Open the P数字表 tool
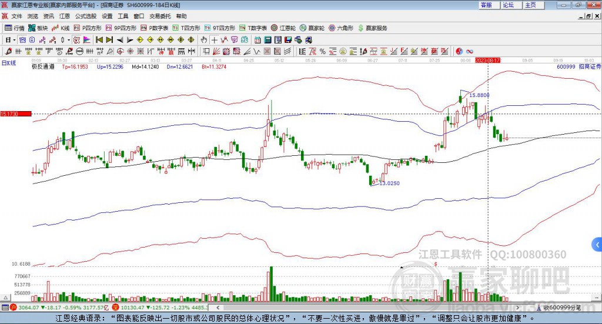602x324 pixels. pyautogui.click(x=155, y=28)
